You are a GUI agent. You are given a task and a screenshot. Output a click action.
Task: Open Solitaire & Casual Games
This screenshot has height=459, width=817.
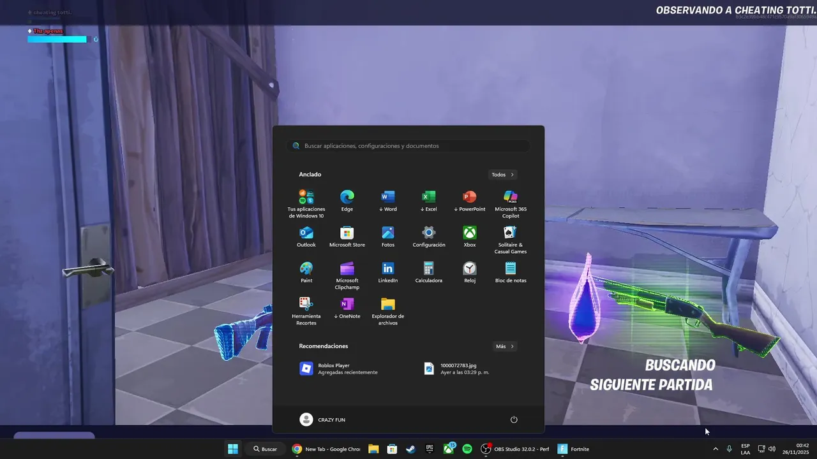tap(511, 240)
